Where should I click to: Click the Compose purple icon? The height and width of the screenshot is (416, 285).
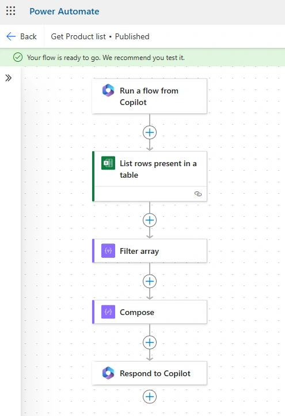(108, 312)
